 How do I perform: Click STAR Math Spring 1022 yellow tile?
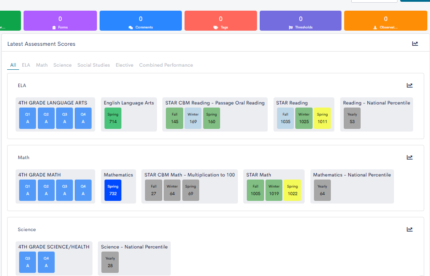coord(292,190)
